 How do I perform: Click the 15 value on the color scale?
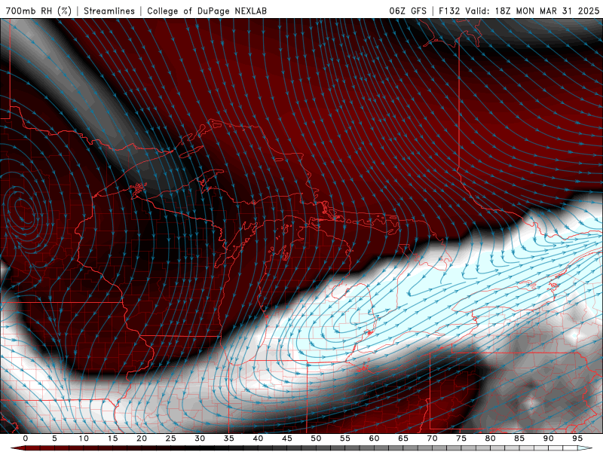pyautogui.click(x=112, y=438)
